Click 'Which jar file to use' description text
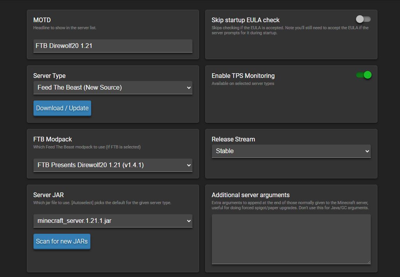 [x=102, y=203]
